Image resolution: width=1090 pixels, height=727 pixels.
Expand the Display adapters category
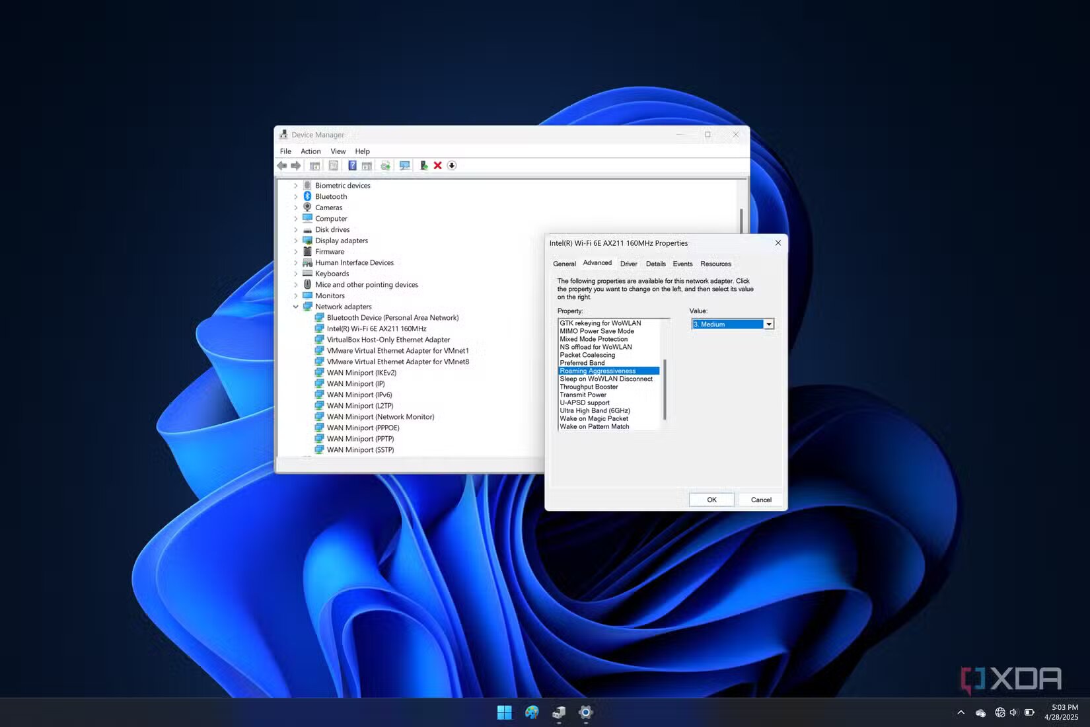[295, 241]
